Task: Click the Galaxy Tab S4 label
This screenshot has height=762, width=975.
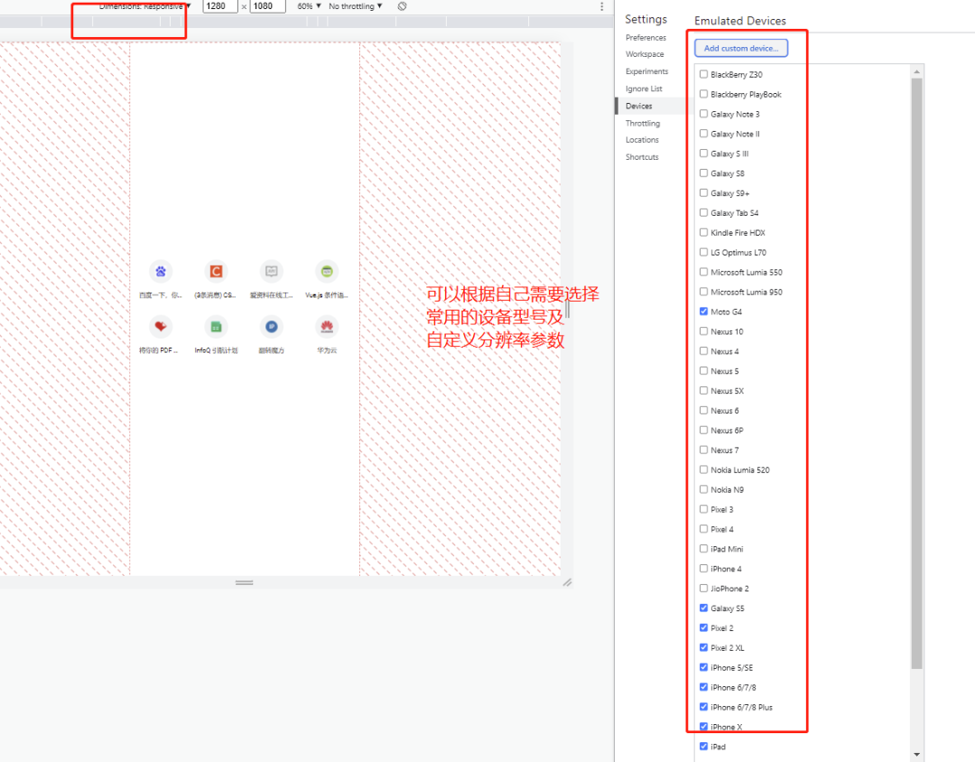Action: coord(734,213)
